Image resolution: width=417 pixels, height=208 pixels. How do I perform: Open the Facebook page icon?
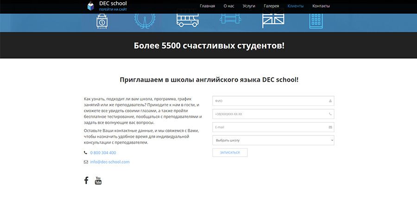tap(86, 180)
